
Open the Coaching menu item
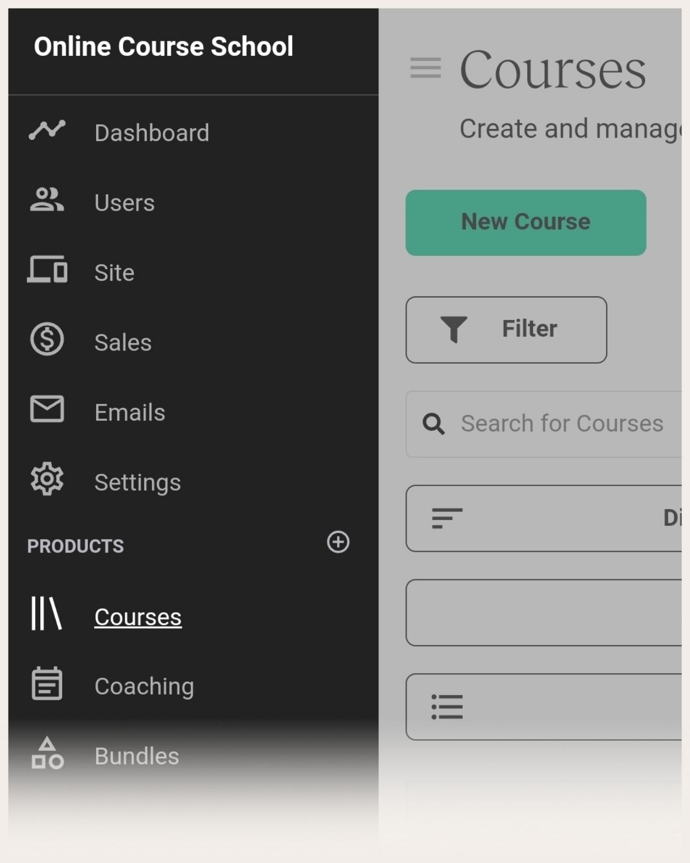[144, 686]
